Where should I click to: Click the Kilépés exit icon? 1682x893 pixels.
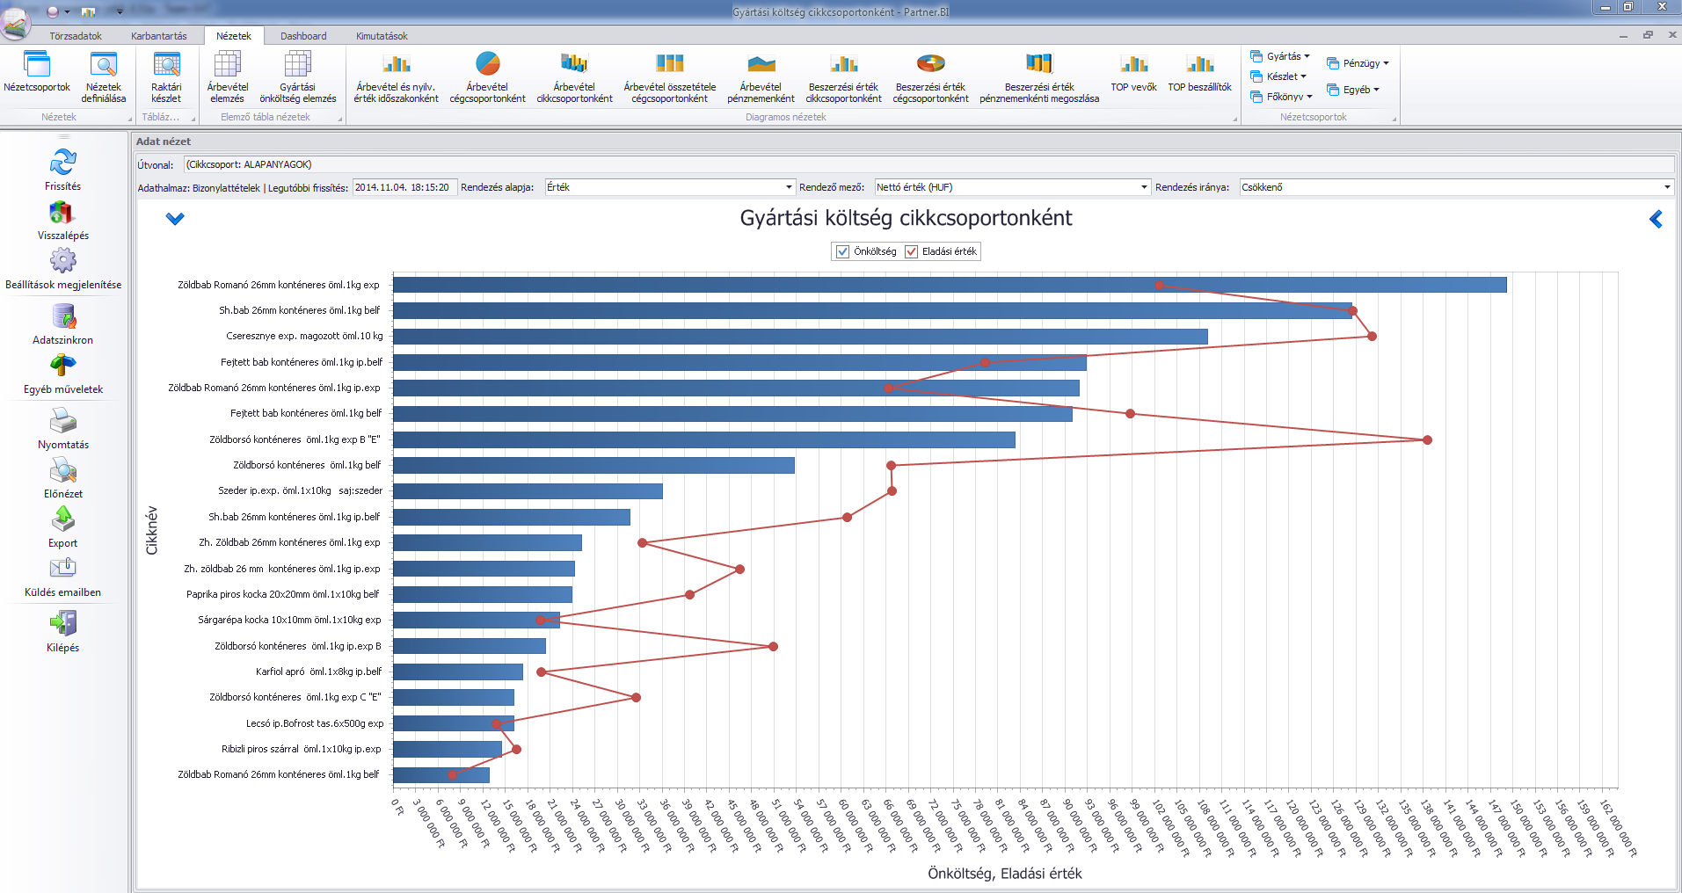[62, 624]
